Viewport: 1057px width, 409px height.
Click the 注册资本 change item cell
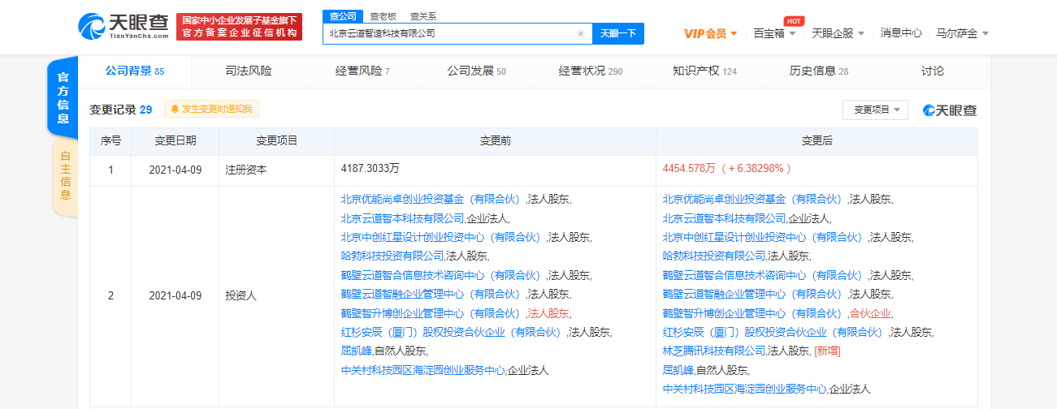click(x=276, y=170)
